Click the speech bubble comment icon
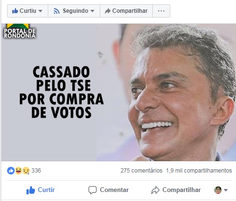This screenshot has height=201, width=236. [x=92, y=190]
